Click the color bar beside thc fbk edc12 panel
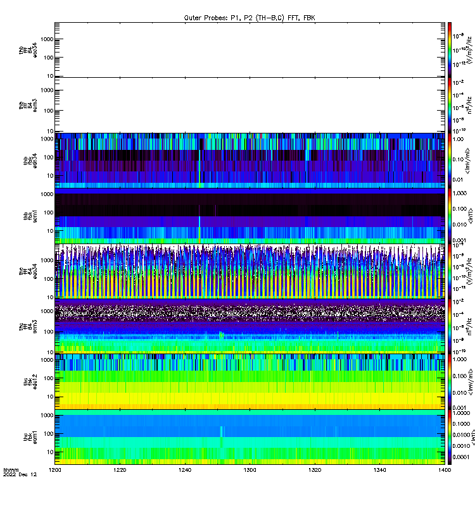Screen dimensions: 475x506 (x=450, y=382)
